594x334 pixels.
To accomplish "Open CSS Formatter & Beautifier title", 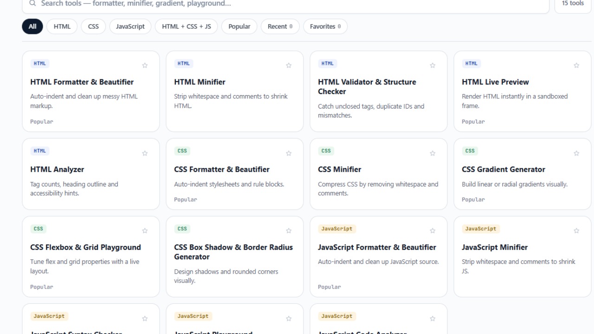I will pos(222,170).
